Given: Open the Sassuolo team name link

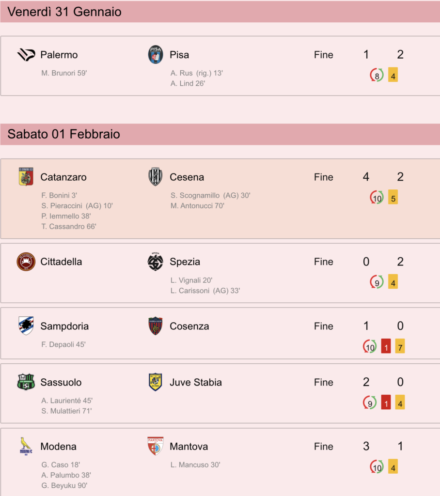Looking at the screenshot, I should (61, 382).
